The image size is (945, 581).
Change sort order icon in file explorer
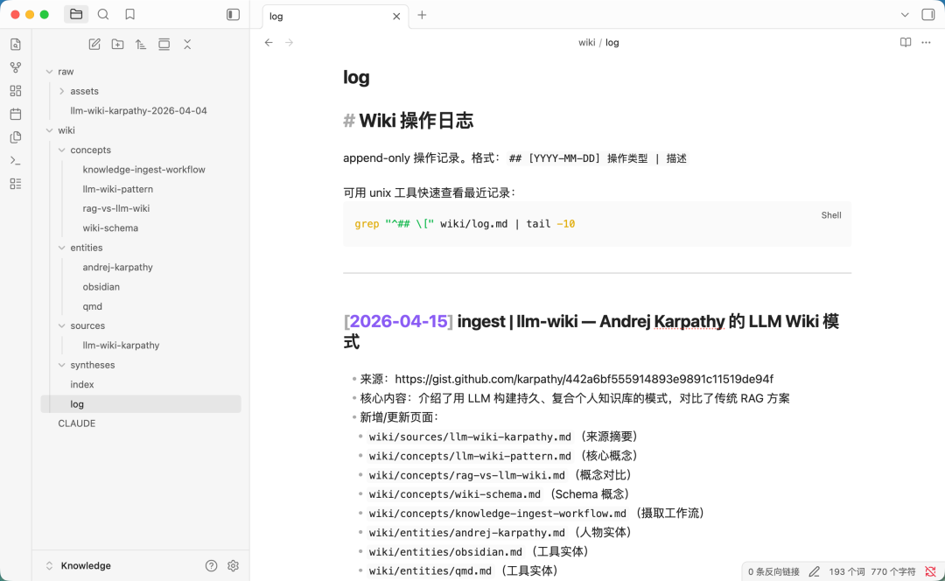[140, 44]
